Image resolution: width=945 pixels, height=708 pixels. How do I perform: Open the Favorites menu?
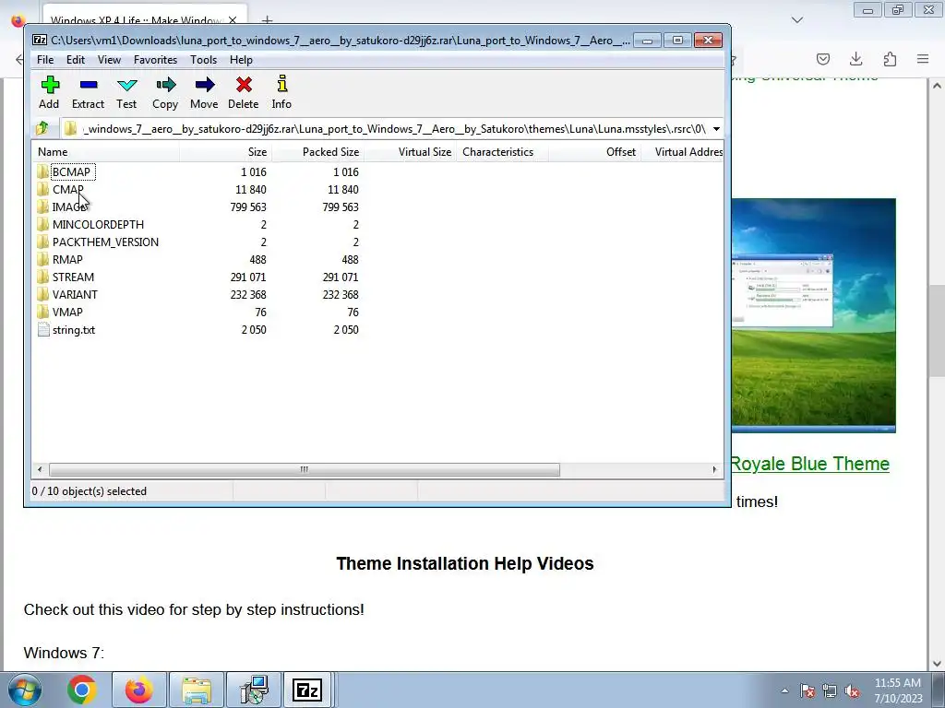pos(155,60)
